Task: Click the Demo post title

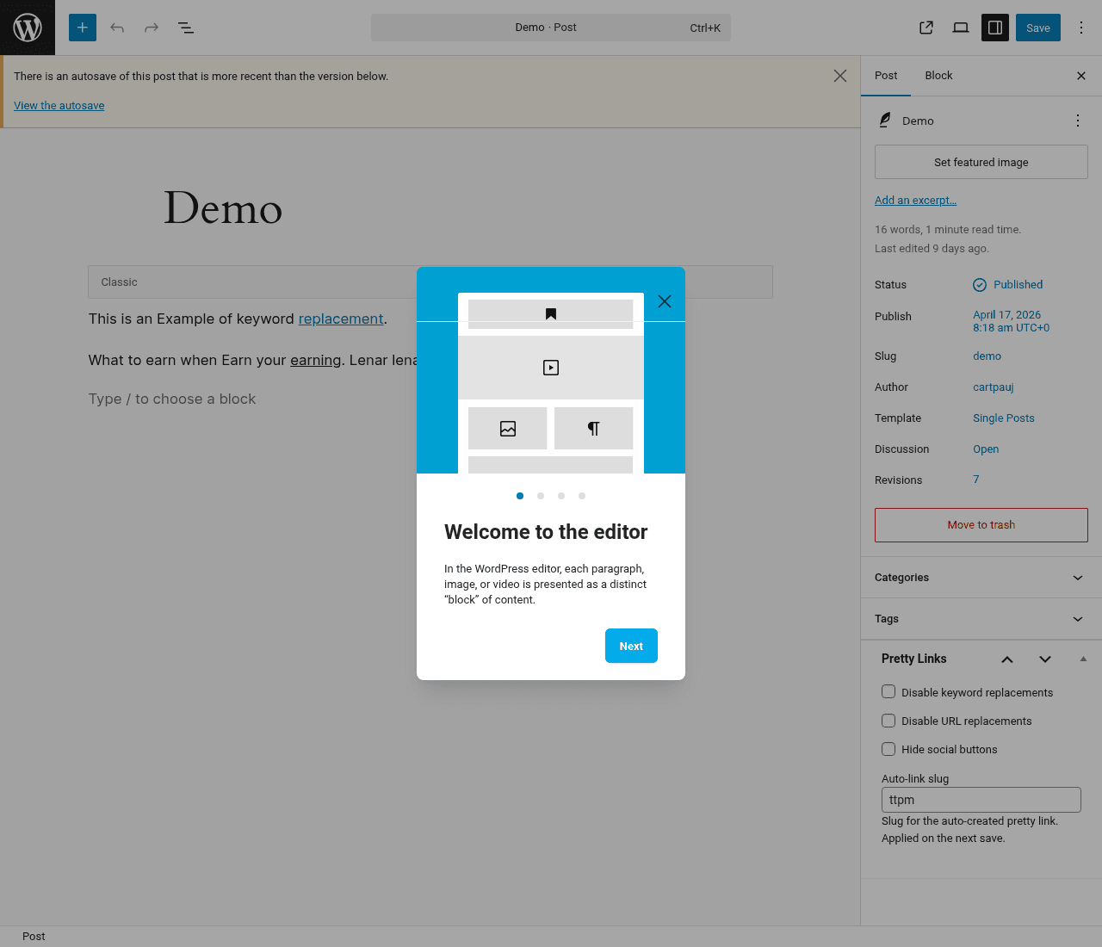Action: [x=223, y=208]
